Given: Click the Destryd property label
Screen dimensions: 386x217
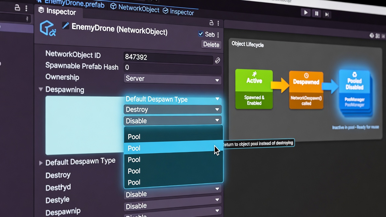Looking at the screenshot, I should (x=58, y=188).
